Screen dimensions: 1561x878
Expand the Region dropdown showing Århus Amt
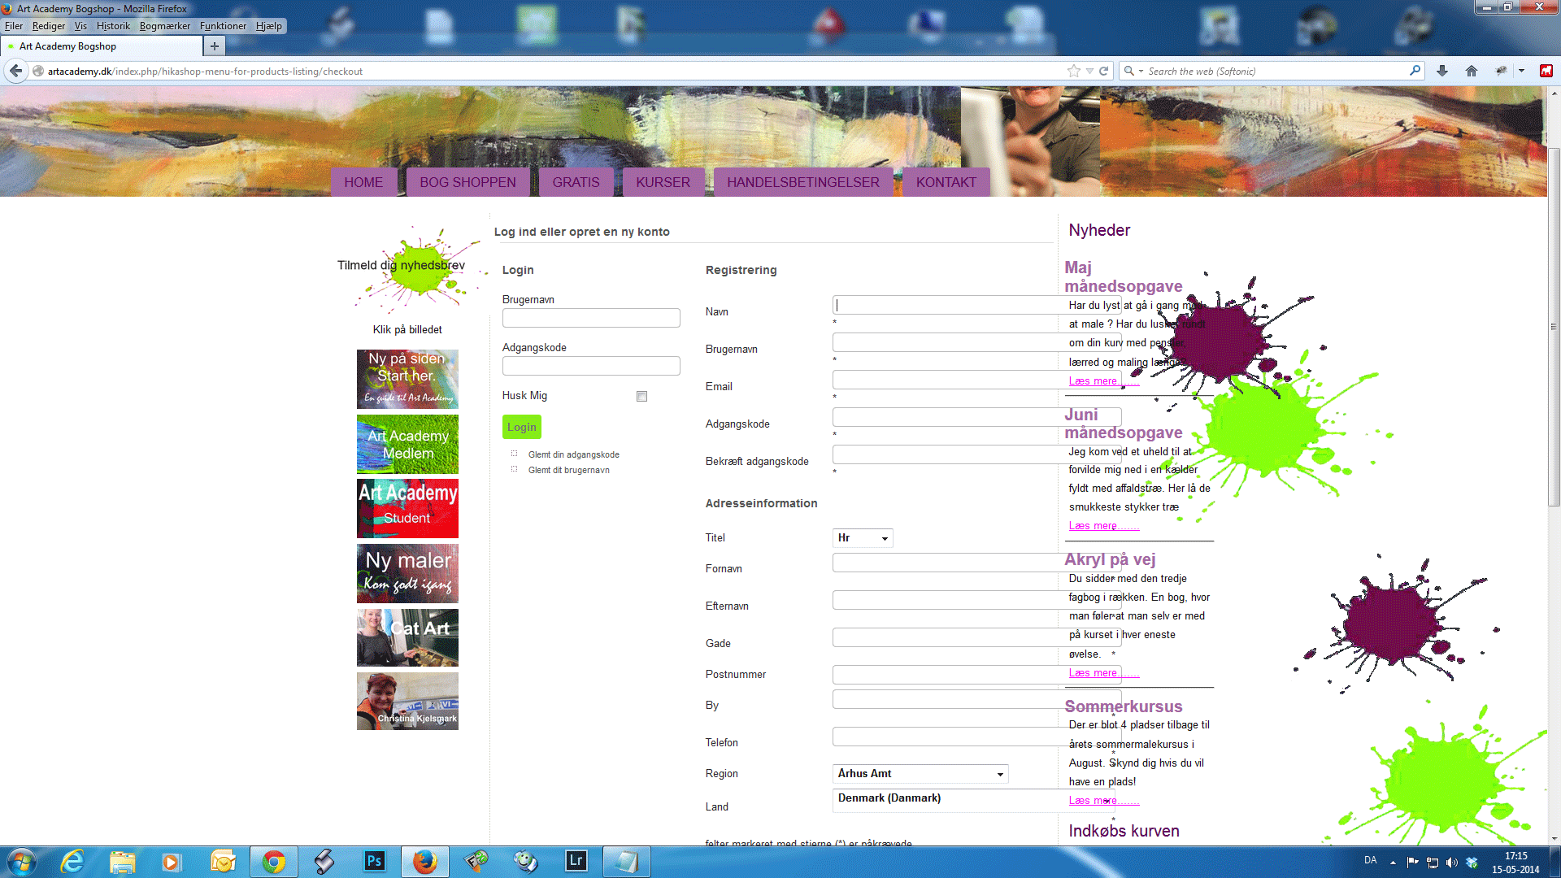(920, 774)
